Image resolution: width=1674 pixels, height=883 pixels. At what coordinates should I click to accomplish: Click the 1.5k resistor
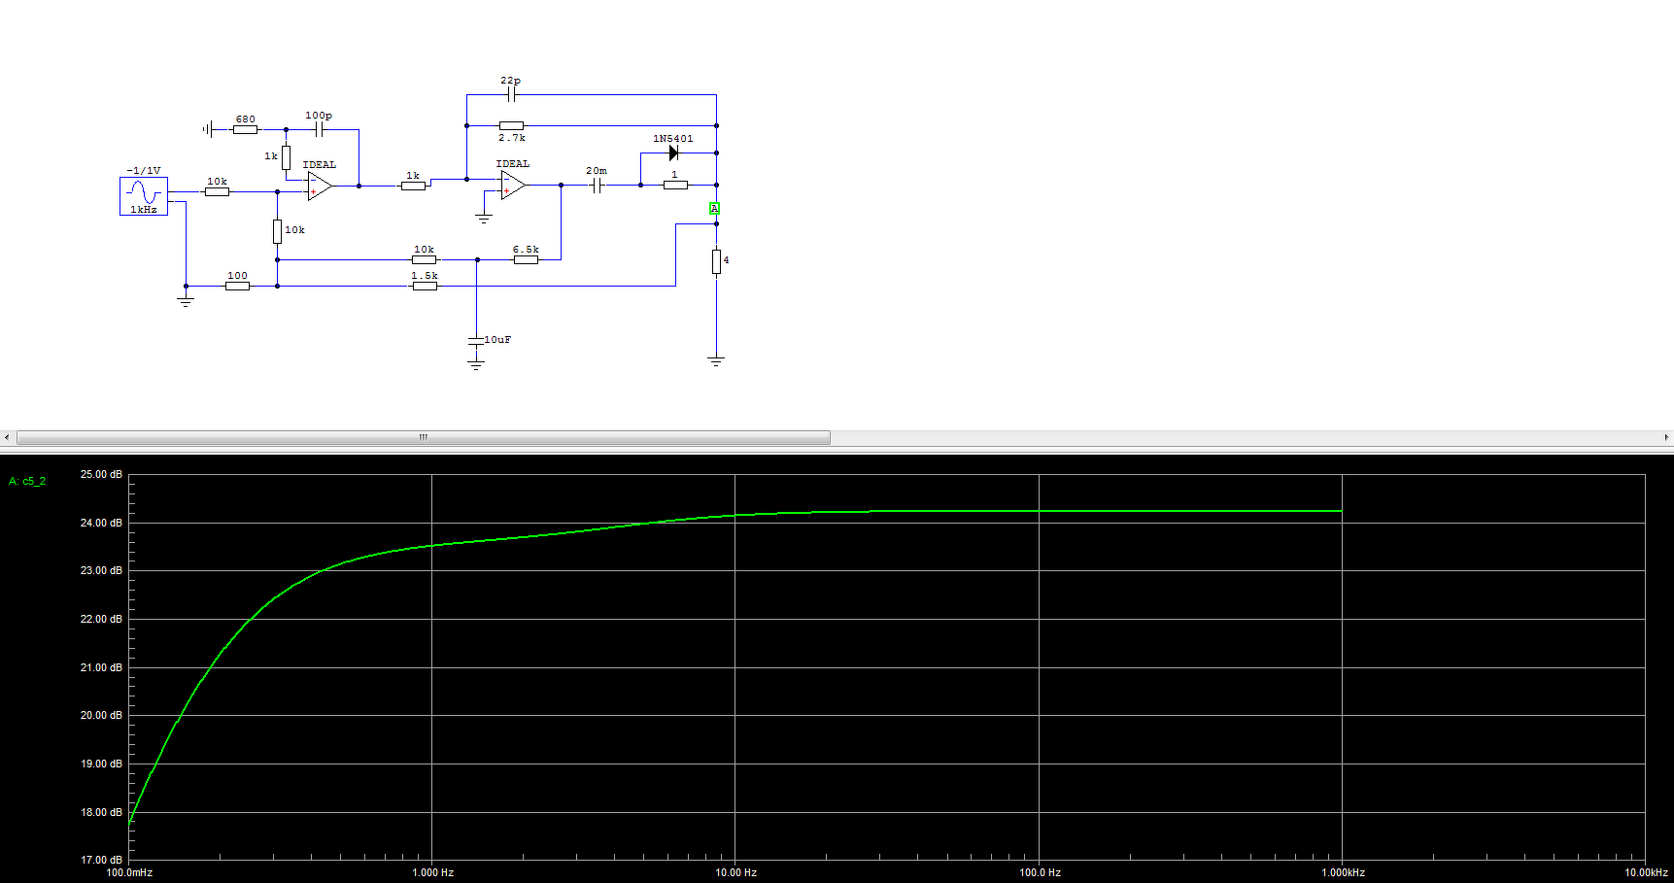[425, 286]
